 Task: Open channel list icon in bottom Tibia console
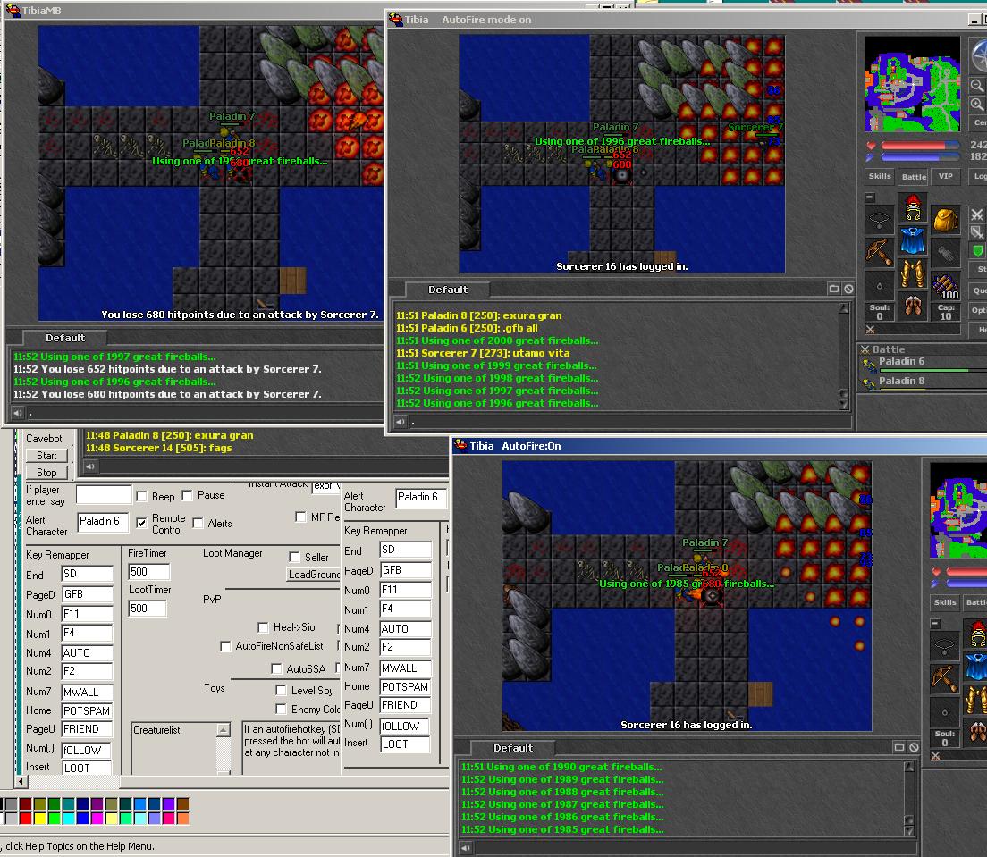tap(899, 747)
